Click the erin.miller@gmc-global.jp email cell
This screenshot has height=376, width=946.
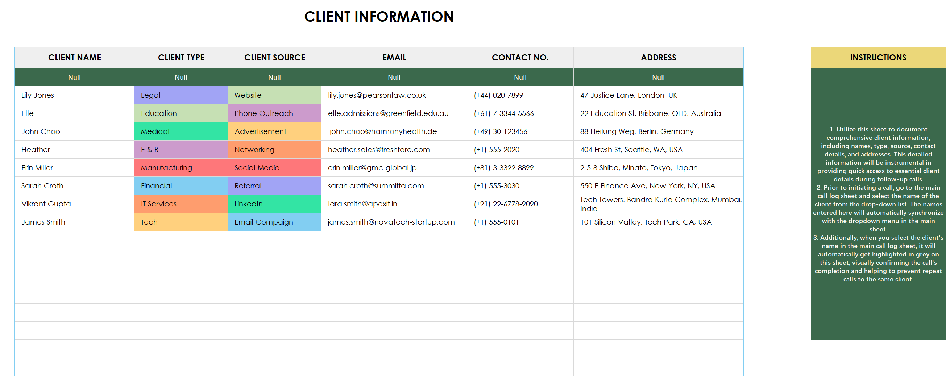(394, 168)
